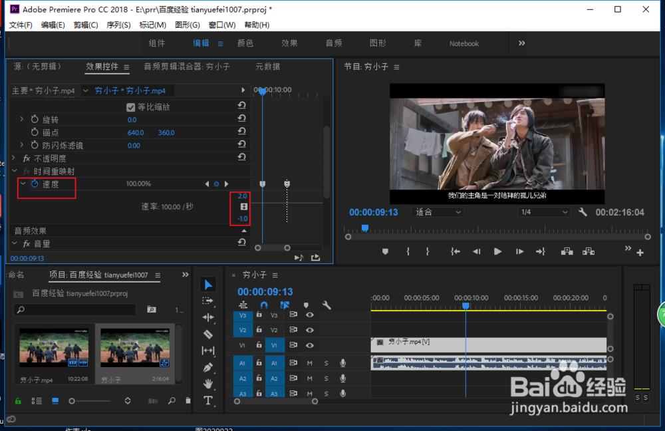665x431 pixels.
Task: Toggle speed animation stopwatch
Action: [x=35, y=184]
